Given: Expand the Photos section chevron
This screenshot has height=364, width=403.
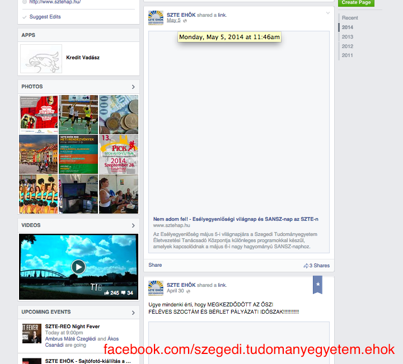Looking at the screenshot, I should 133,87.
